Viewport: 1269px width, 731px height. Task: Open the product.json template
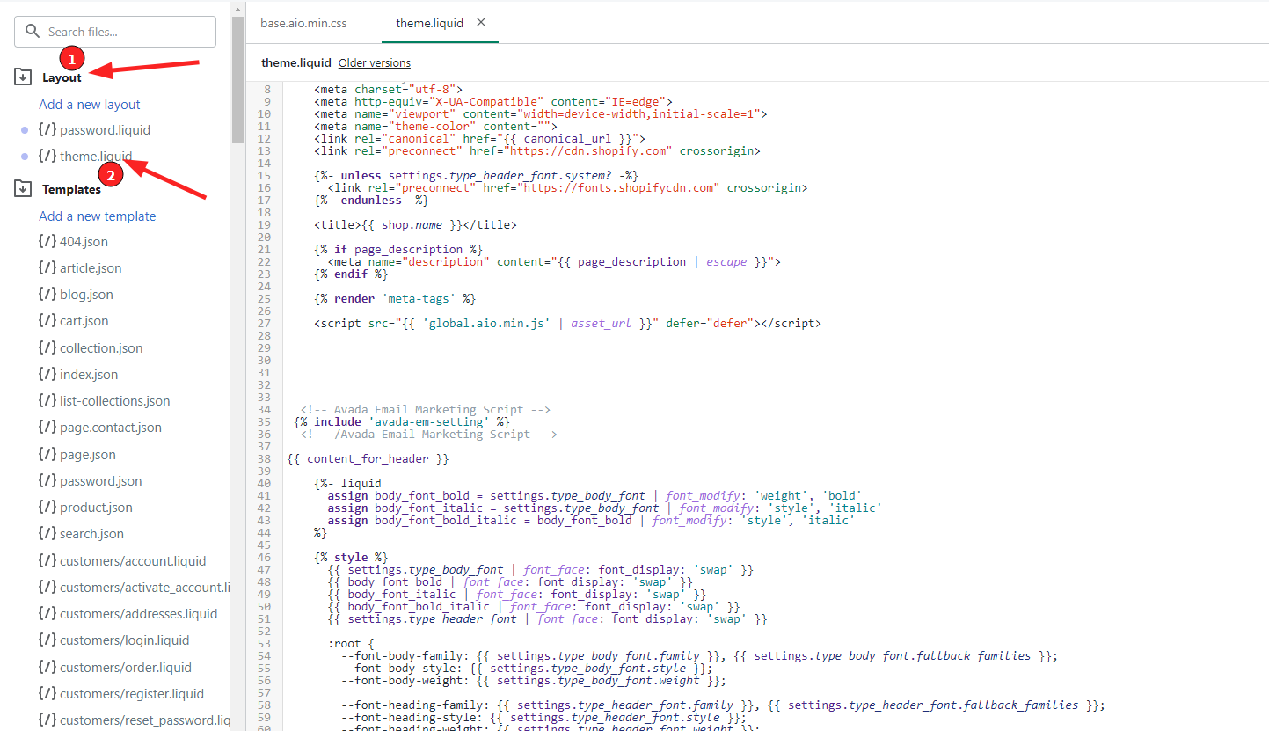click(x=96, y=507)
